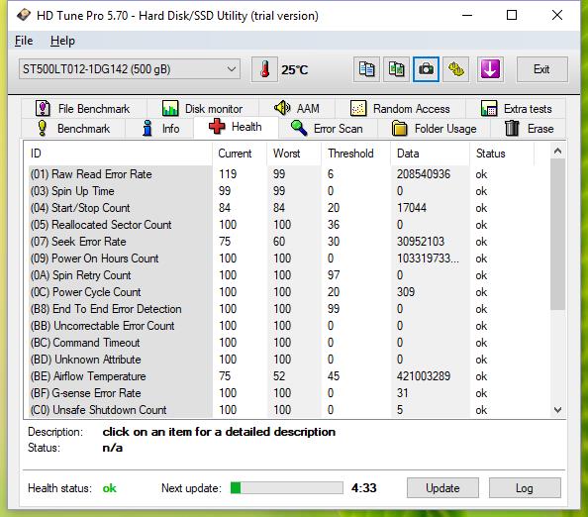The height and width of the screenshot is (517, 588).
Task: Click the HD Tune app icon in title bar
Action: click(24, 16)
